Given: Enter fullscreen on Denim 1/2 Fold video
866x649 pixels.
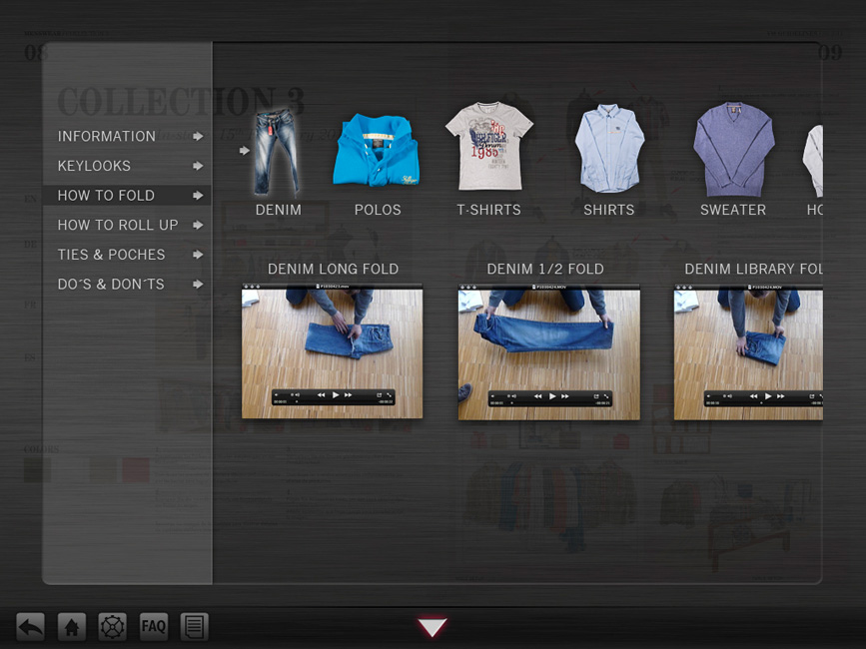Looking at the screenshot, I should pos(606,396).
